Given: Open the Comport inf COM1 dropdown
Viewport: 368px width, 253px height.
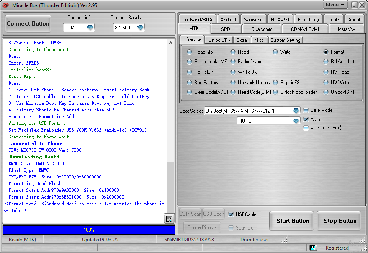Looking at the screenshot, I should tap(90, 28).
